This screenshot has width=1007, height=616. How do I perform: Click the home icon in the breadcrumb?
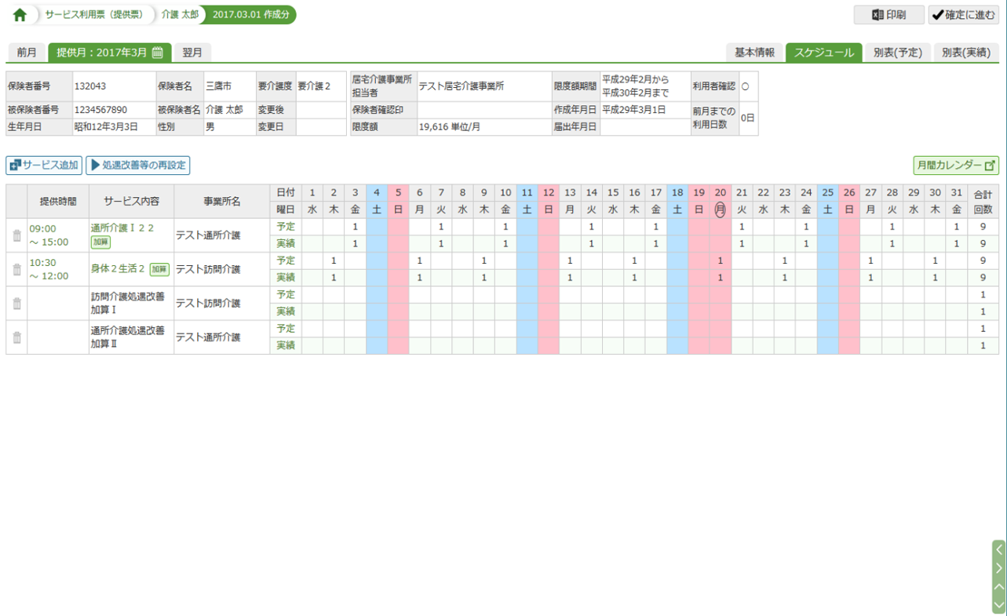click(20, 15)
